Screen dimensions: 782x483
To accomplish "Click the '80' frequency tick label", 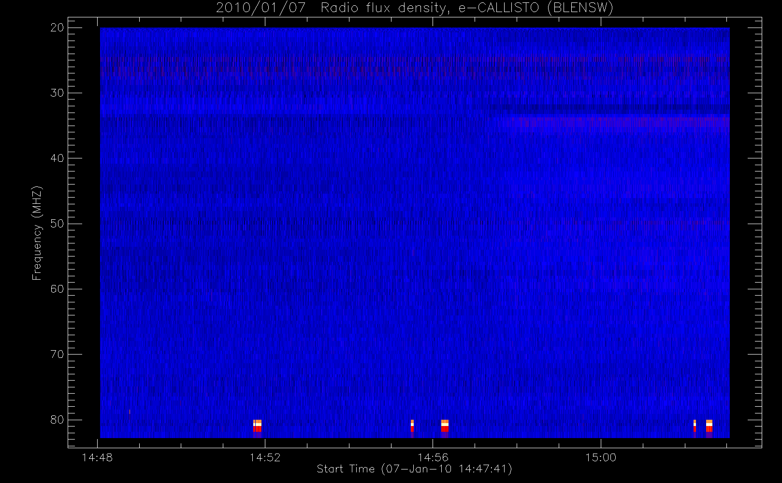I will pyautogui.click(x=58, y=419).
